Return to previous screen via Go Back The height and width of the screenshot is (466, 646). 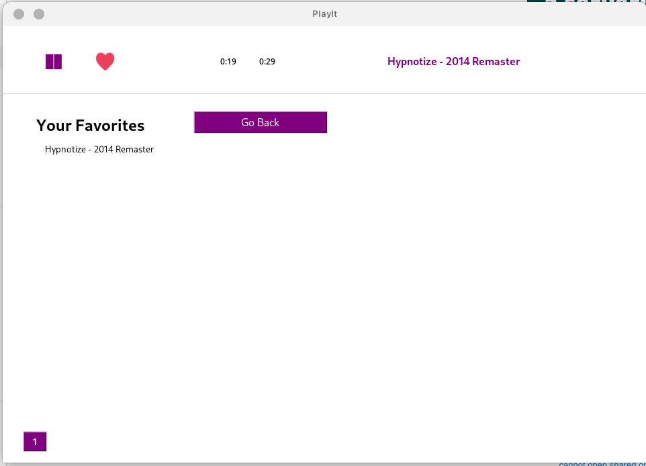[x=261, y=122]
